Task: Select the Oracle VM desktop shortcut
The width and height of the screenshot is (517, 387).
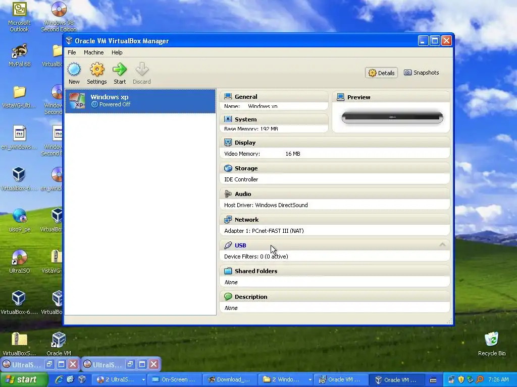Action: pos(59,340)
